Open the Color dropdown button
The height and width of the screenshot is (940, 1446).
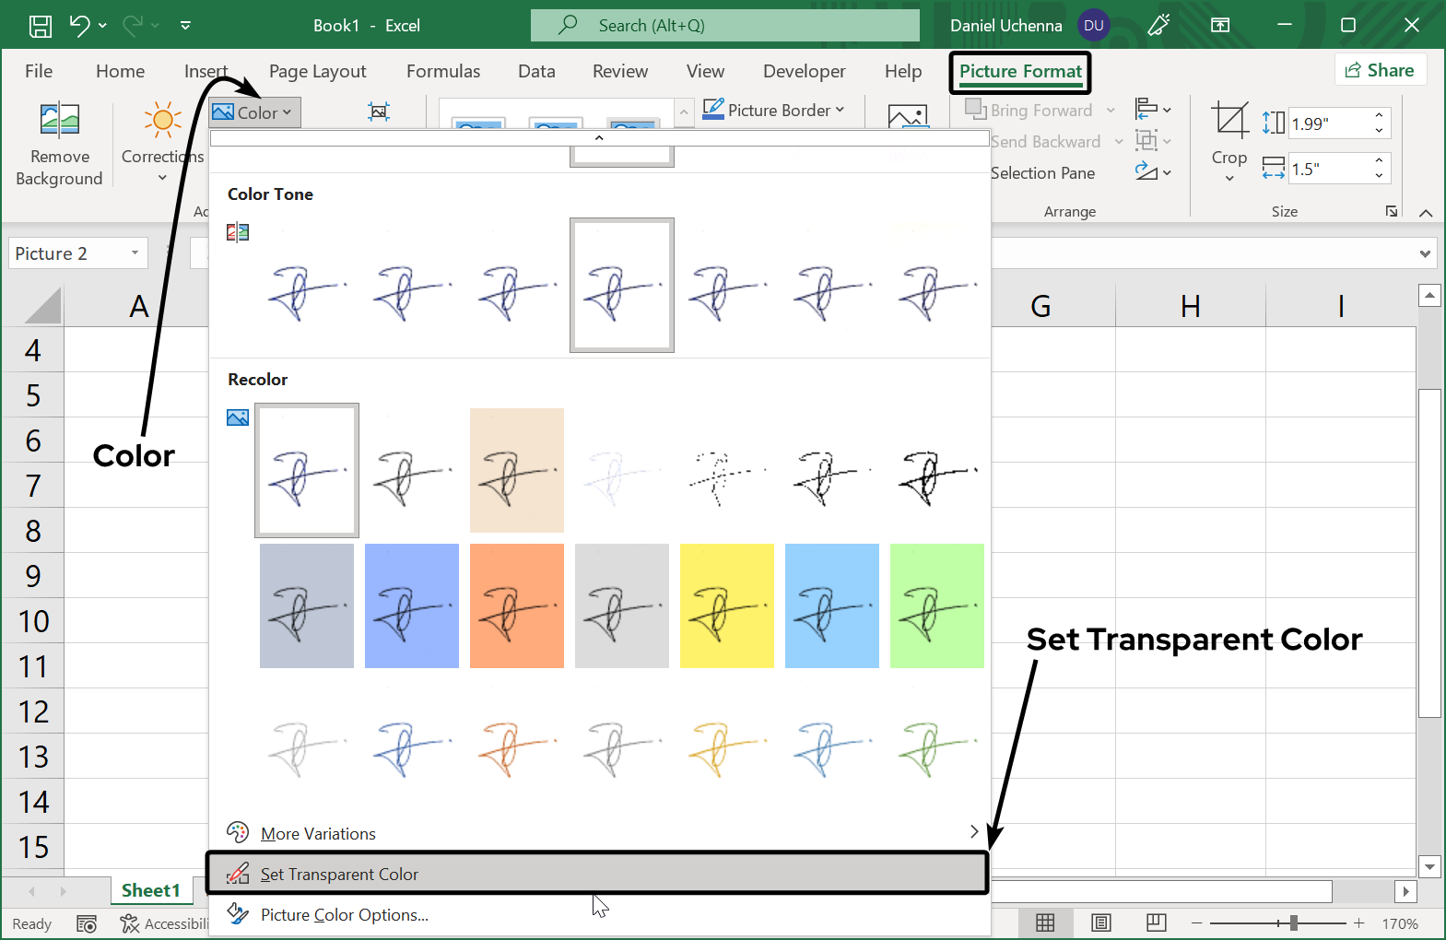click(254, 112)
